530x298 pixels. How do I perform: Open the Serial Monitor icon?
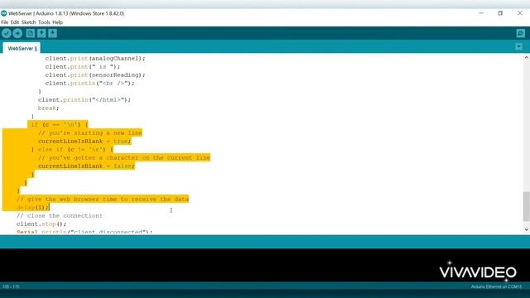[x=521, y=33]
